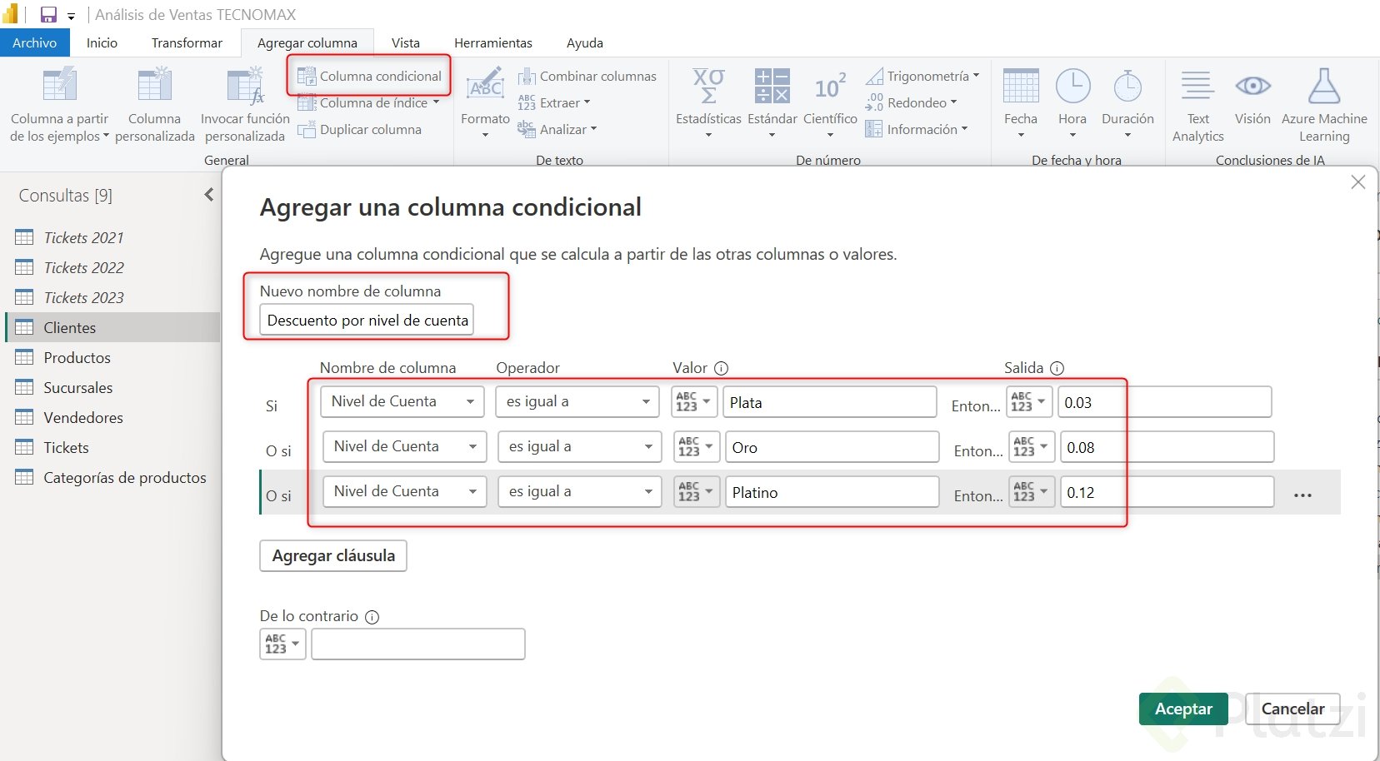Select the Categorías de productos query

[112, 477]
